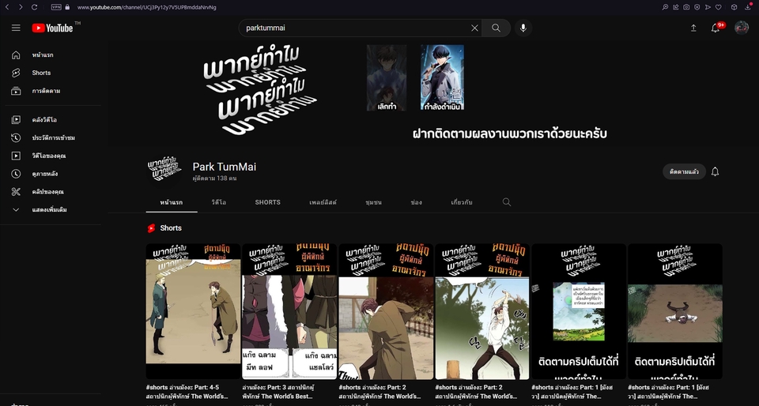
Task: Click the VPN badge in the address bar
Action: pyautogui.click(x=56, y=7)
